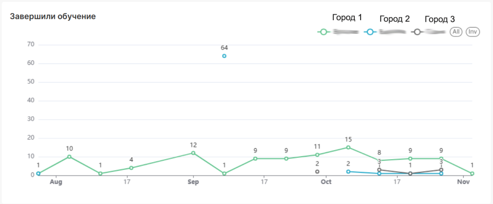Image resolution: width=493 pixels, height=204 pixels.
Task: Click the blue point labeled 2 after Oct
Action: (x=348, y=171)
